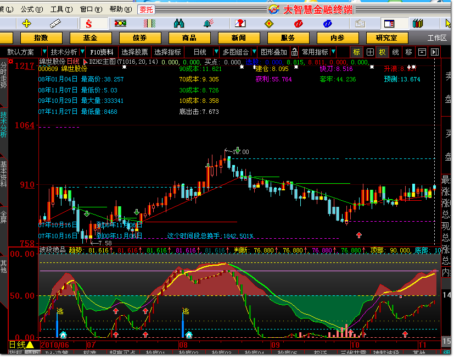Click the 选择股票 toolbar button
Viewport: 454px width, 357px height.
point(134,52)
